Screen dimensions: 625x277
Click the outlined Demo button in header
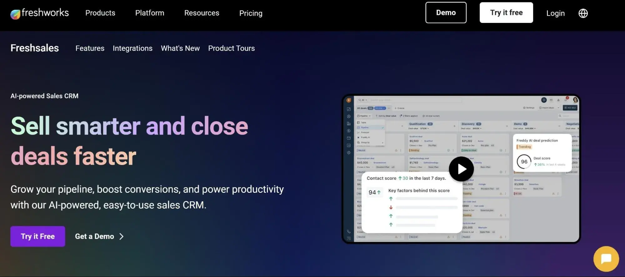pyautogui.click(x=446, y=13)
